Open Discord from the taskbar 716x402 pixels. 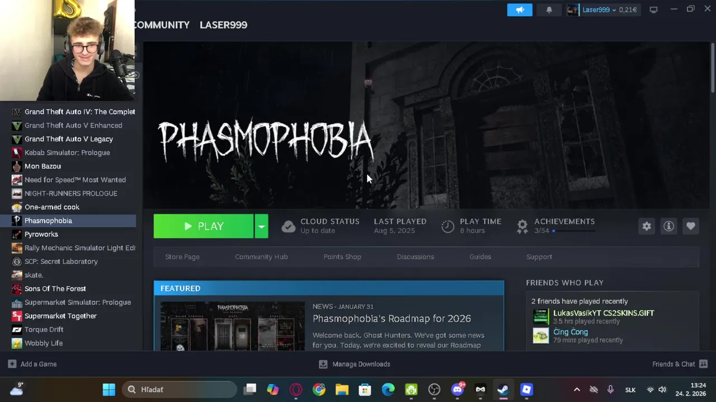458,389
